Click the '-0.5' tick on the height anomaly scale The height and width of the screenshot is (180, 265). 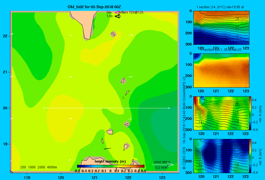click(x=77, y=171)
